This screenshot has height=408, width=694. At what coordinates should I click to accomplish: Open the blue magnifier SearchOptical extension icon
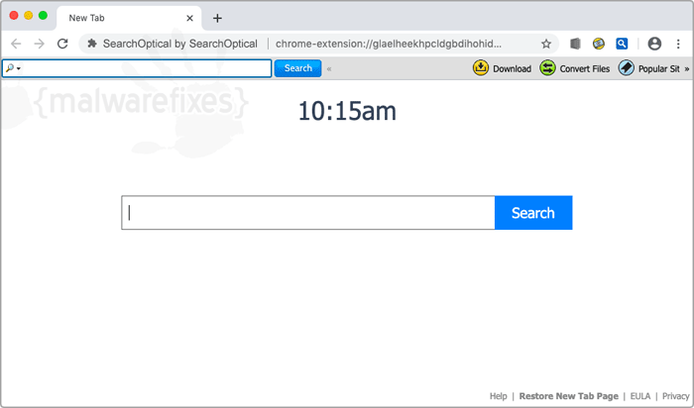point(622,44)
